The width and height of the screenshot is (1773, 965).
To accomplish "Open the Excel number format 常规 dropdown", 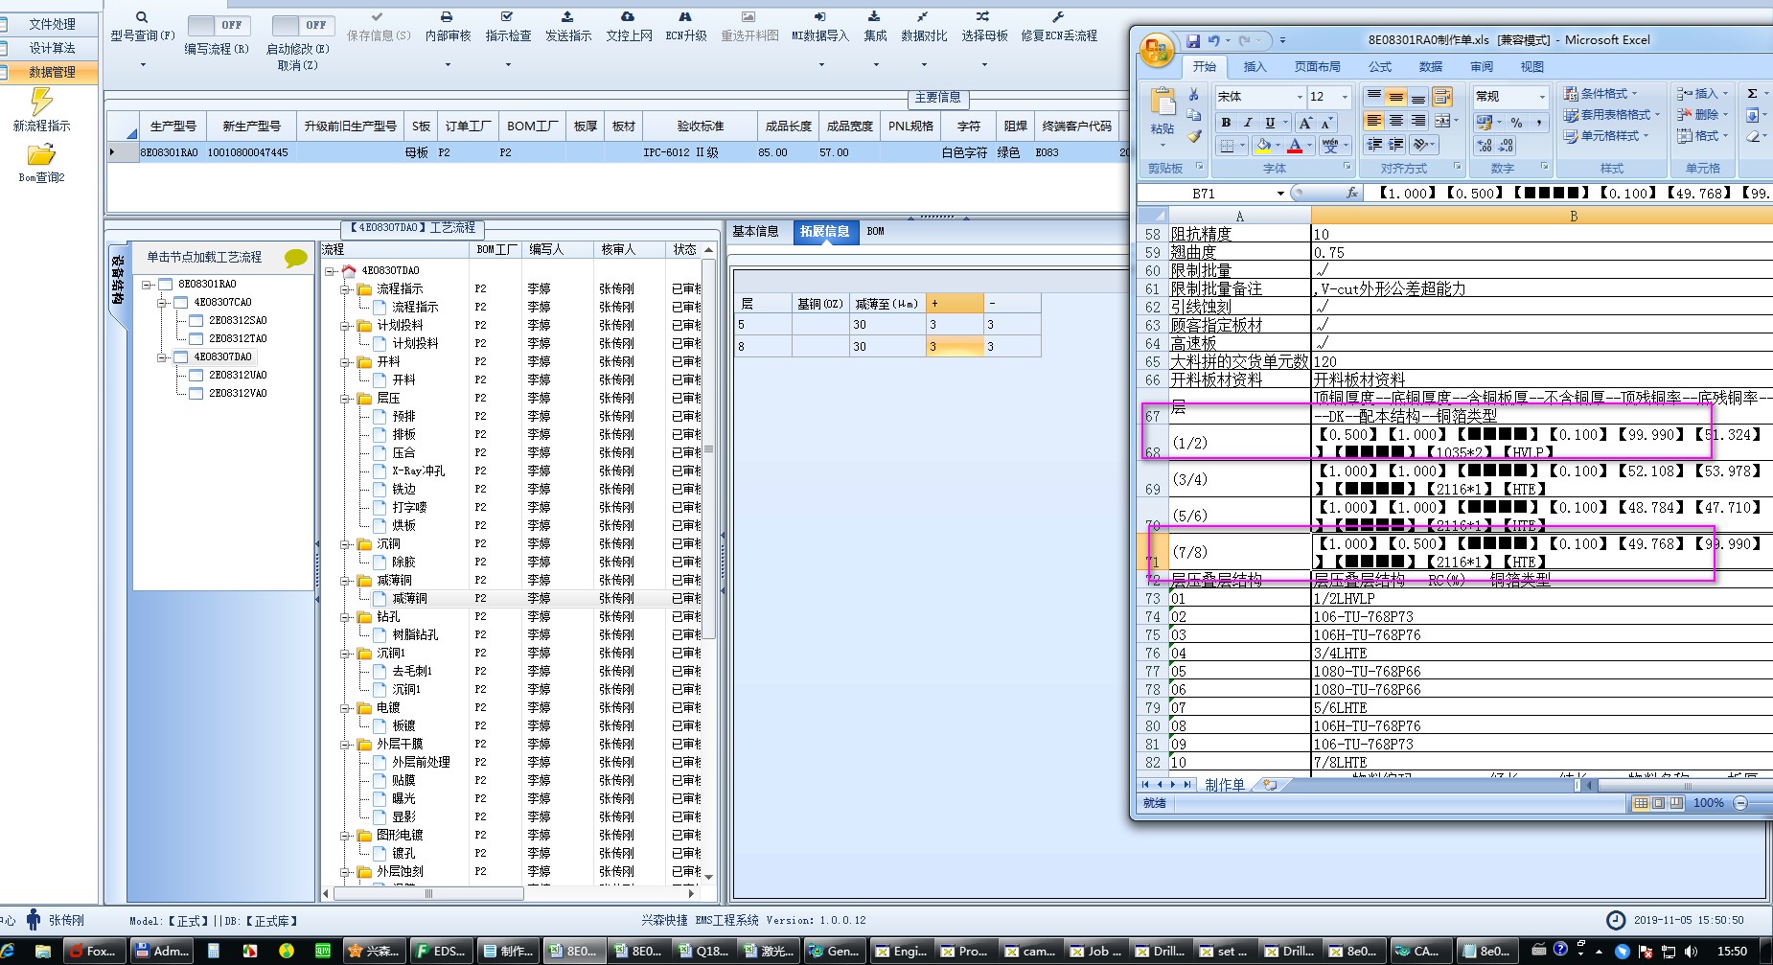I will point(1542,97).
